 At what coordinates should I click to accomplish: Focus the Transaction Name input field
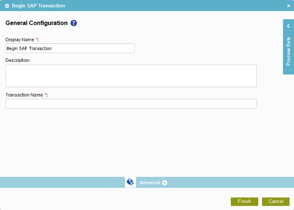[131, 103]
